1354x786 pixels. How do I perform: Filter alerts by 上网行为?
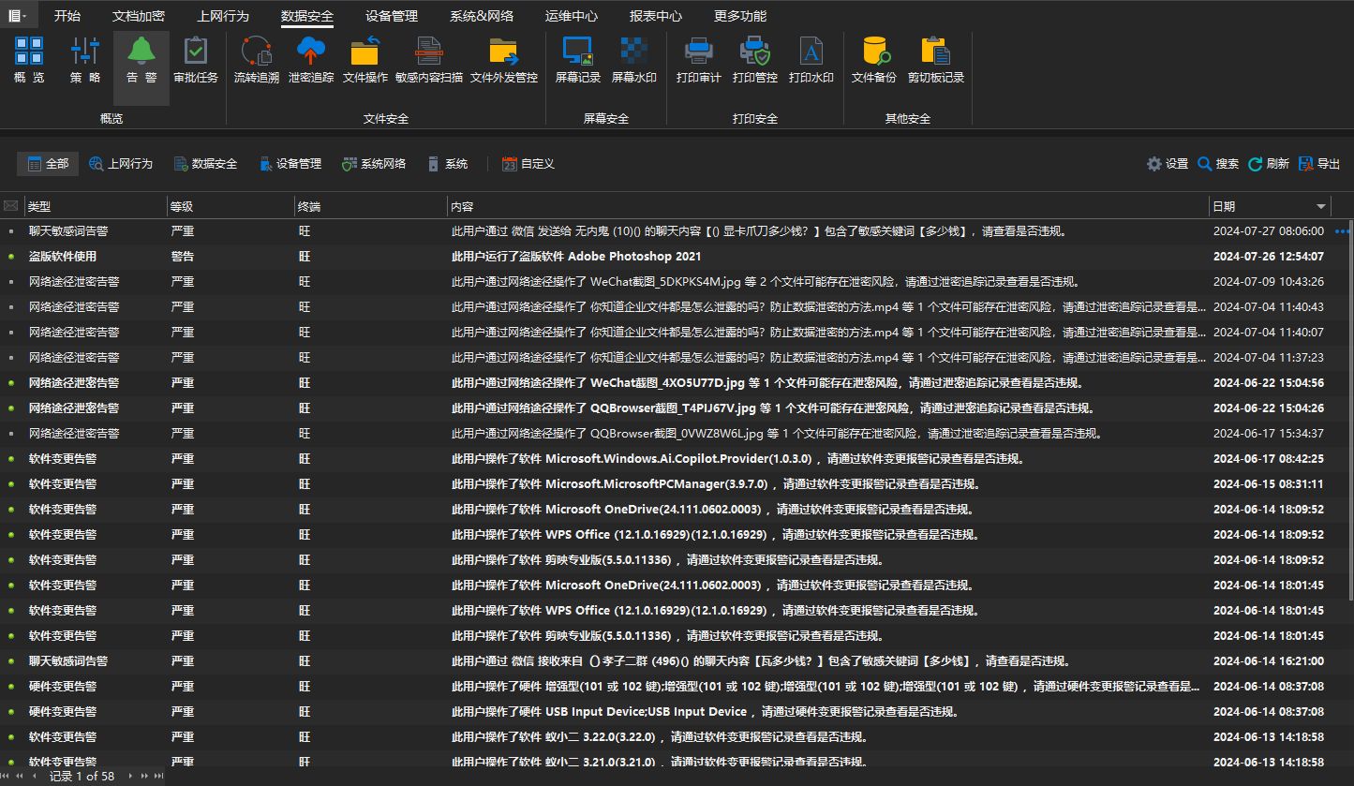(x=121, y=164)
